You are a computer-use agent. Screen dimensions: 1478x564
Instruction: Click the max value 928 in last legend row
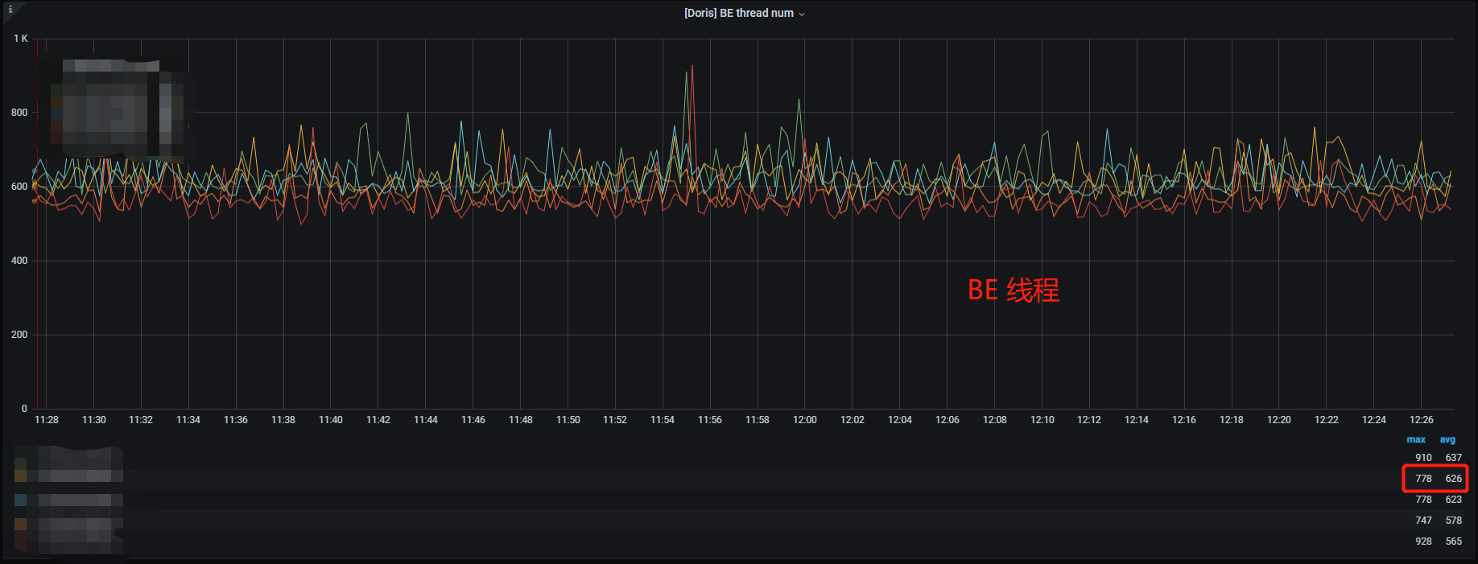[x=1423, y=541]
